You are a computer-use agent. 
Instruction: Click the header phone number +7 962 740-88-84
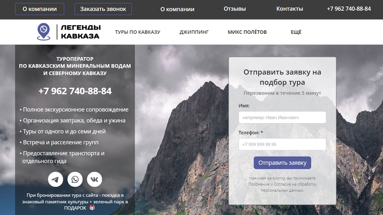349,9
